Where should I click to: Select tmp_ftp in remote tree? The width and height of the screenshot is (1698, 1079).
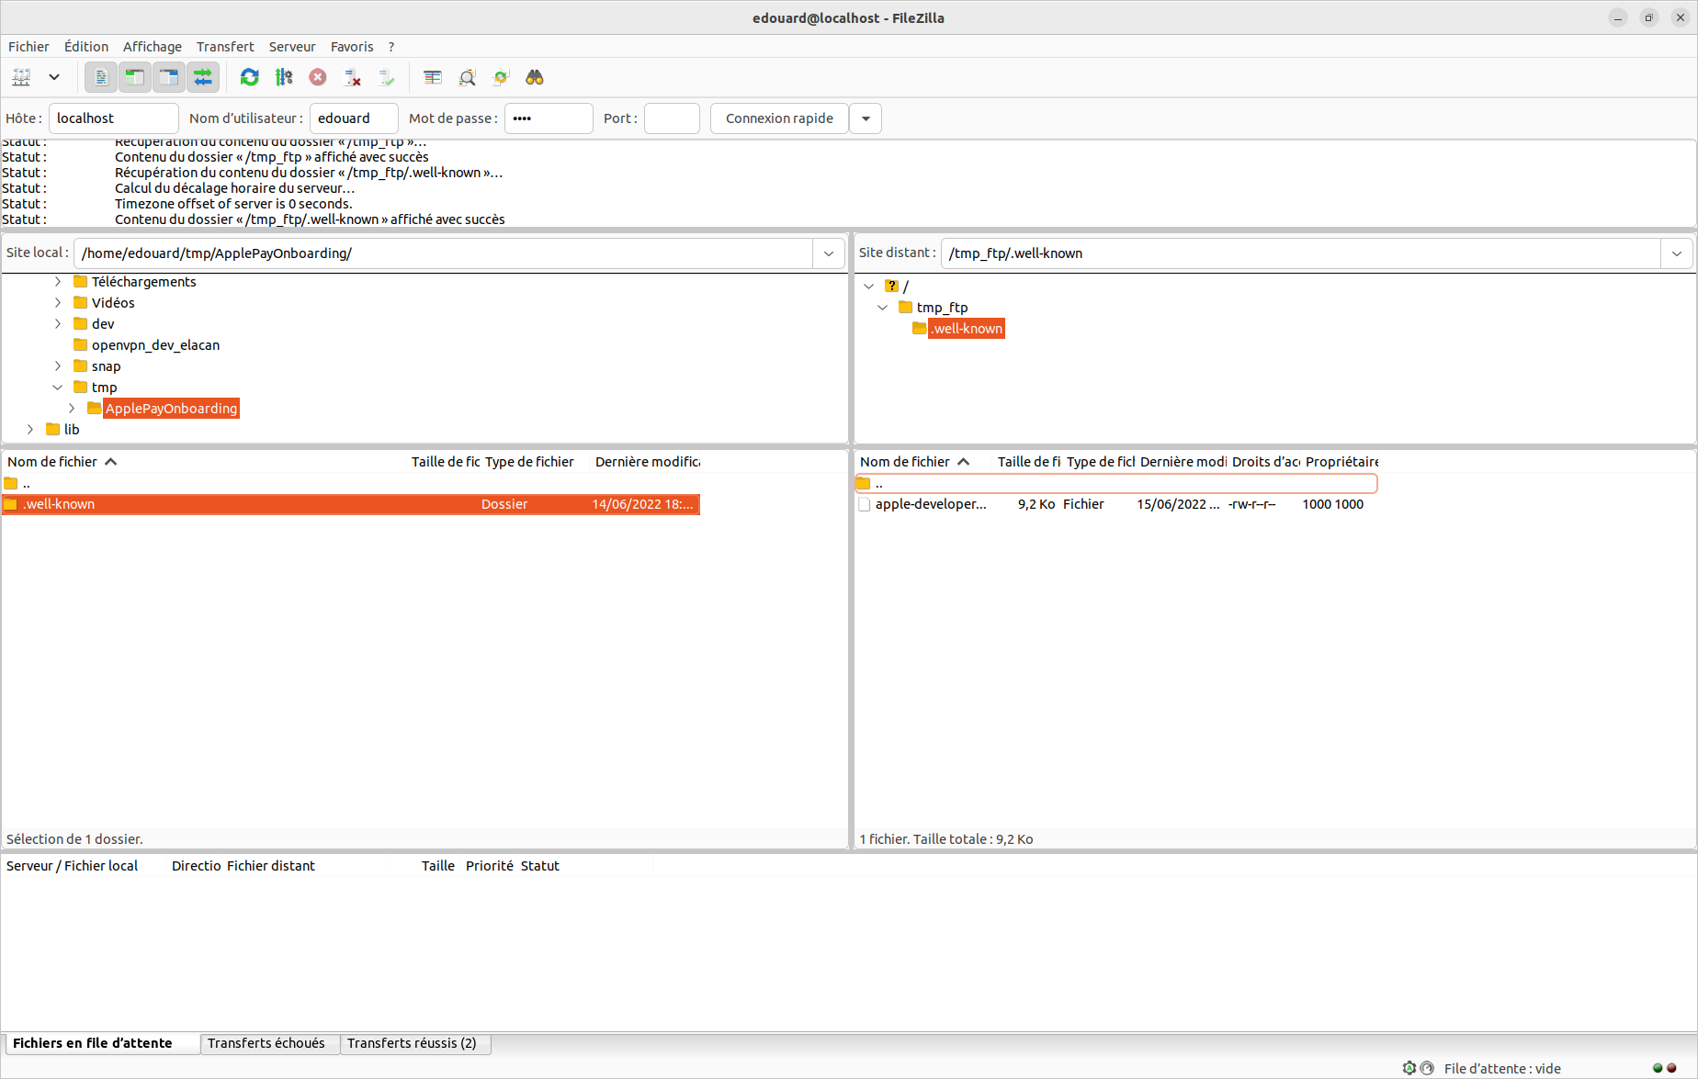(942, 308)
